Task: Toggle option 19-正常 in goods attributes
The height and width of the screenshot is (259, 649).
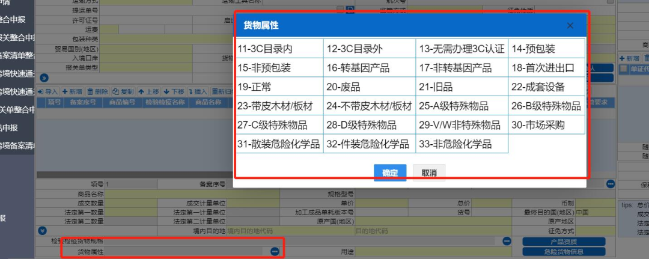Action: tap(279, 87)
